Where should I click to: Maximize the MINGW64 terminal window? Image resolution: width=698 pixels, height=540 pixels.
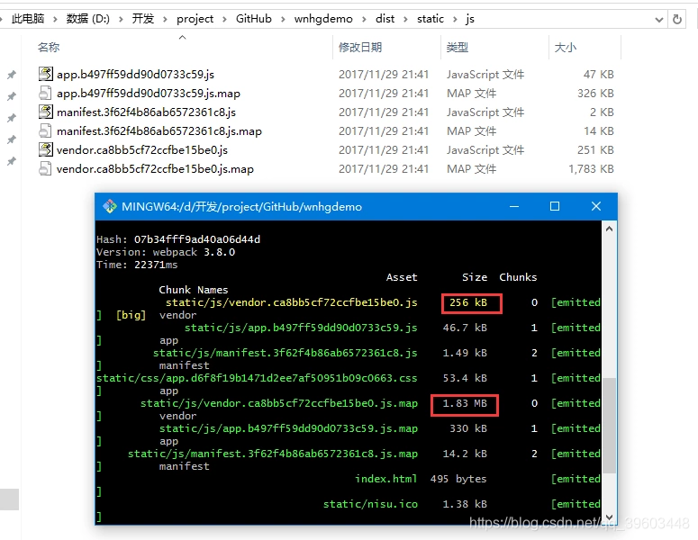[x=555, y=206]
